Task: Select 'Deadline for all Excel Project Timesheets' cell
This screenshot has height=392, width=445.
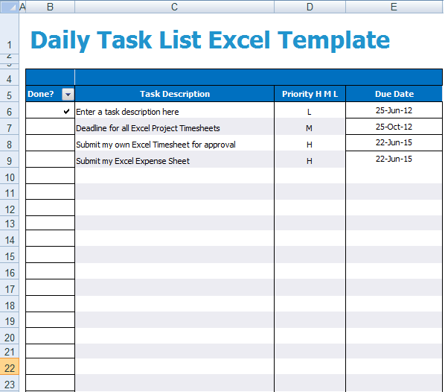Action: (x=175, y=127)
